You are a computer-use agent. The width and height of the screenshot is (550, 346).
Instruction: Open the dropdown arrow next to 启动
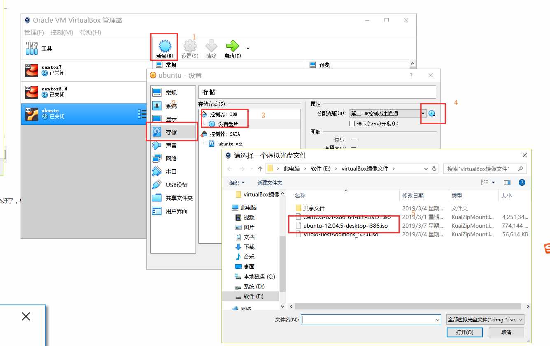[x=248, y=48]
